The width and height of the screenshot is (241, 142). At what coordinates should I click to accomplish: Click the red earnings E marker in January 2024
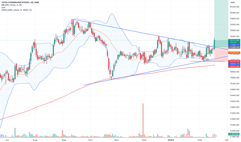pyautogui.click(x=188, y=136)
